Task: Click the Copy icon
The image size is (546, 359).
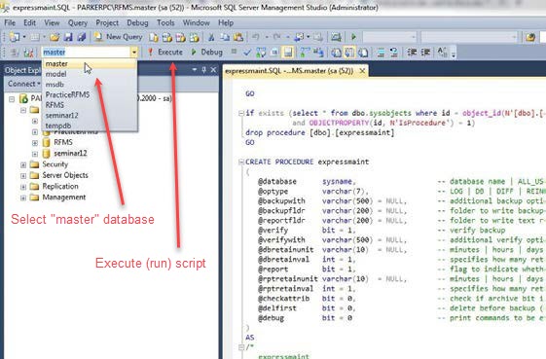Action: [225, 37]
